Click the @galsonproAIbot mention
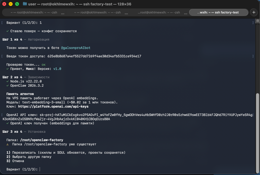This screenshot has width=260, height=175. tap(76, 48)
